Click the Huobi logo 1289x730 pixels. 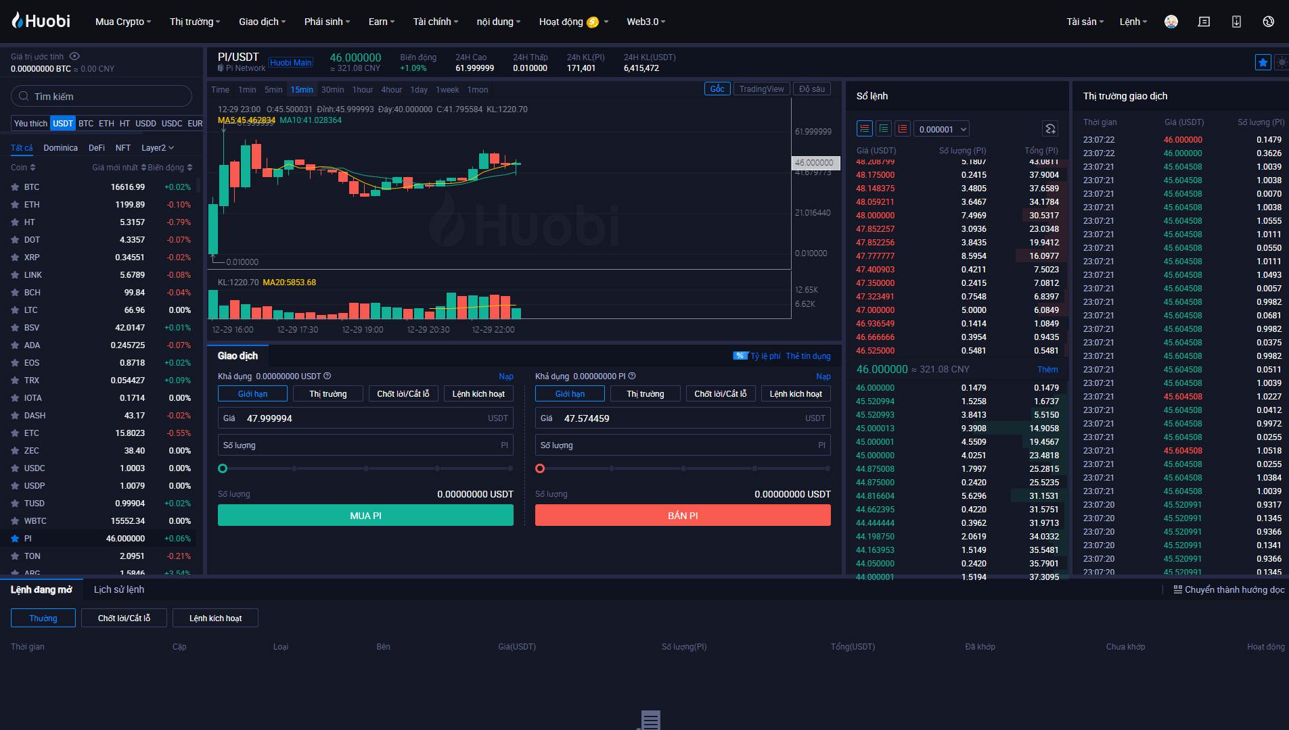[41, 21]
